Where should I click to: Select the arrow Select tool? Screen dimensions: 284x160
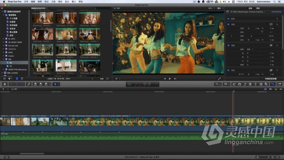tap(55, 84)
